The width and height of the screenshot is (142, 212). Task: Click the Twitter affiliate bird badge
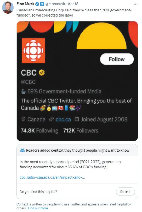(x=42, y=4)
